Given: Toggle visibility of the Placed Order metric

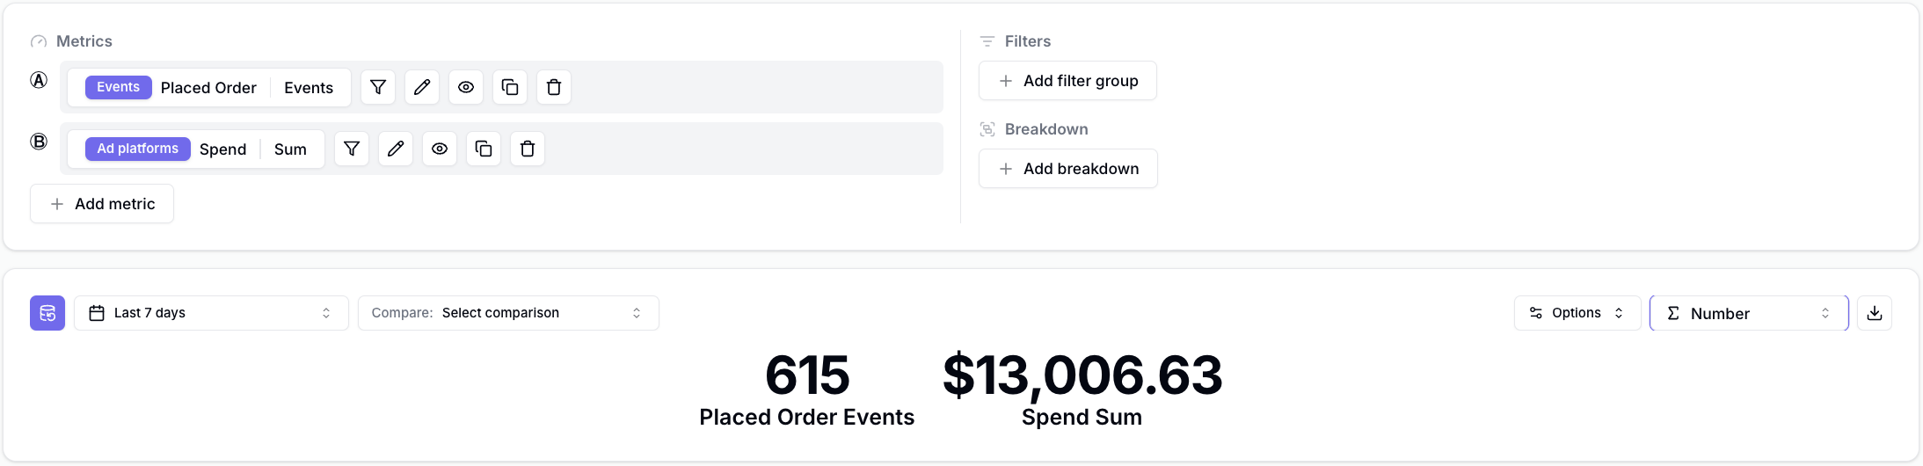Looking at the screenshot, I should [x=466, y=87].
